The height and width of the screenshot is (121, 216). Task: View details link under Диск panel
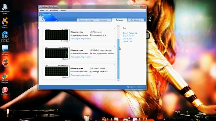point(81,57)
